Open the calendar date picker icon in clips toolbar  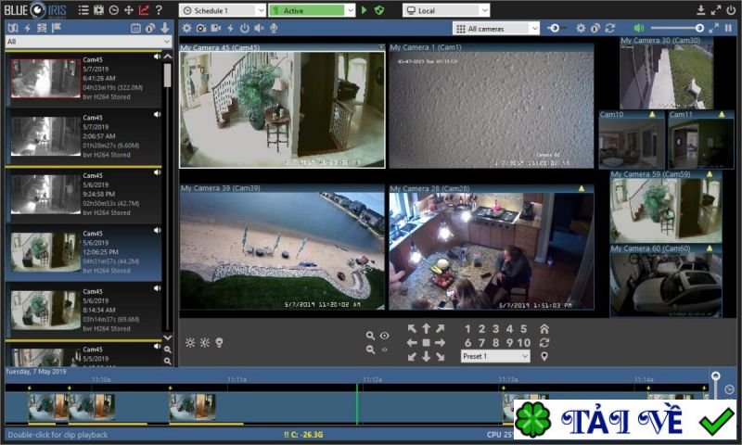tap(135, 28)
